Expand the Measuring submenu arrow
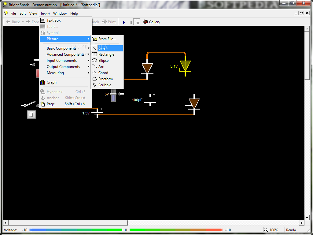Screen dimensions: 313x235 [x=88, y=73]
